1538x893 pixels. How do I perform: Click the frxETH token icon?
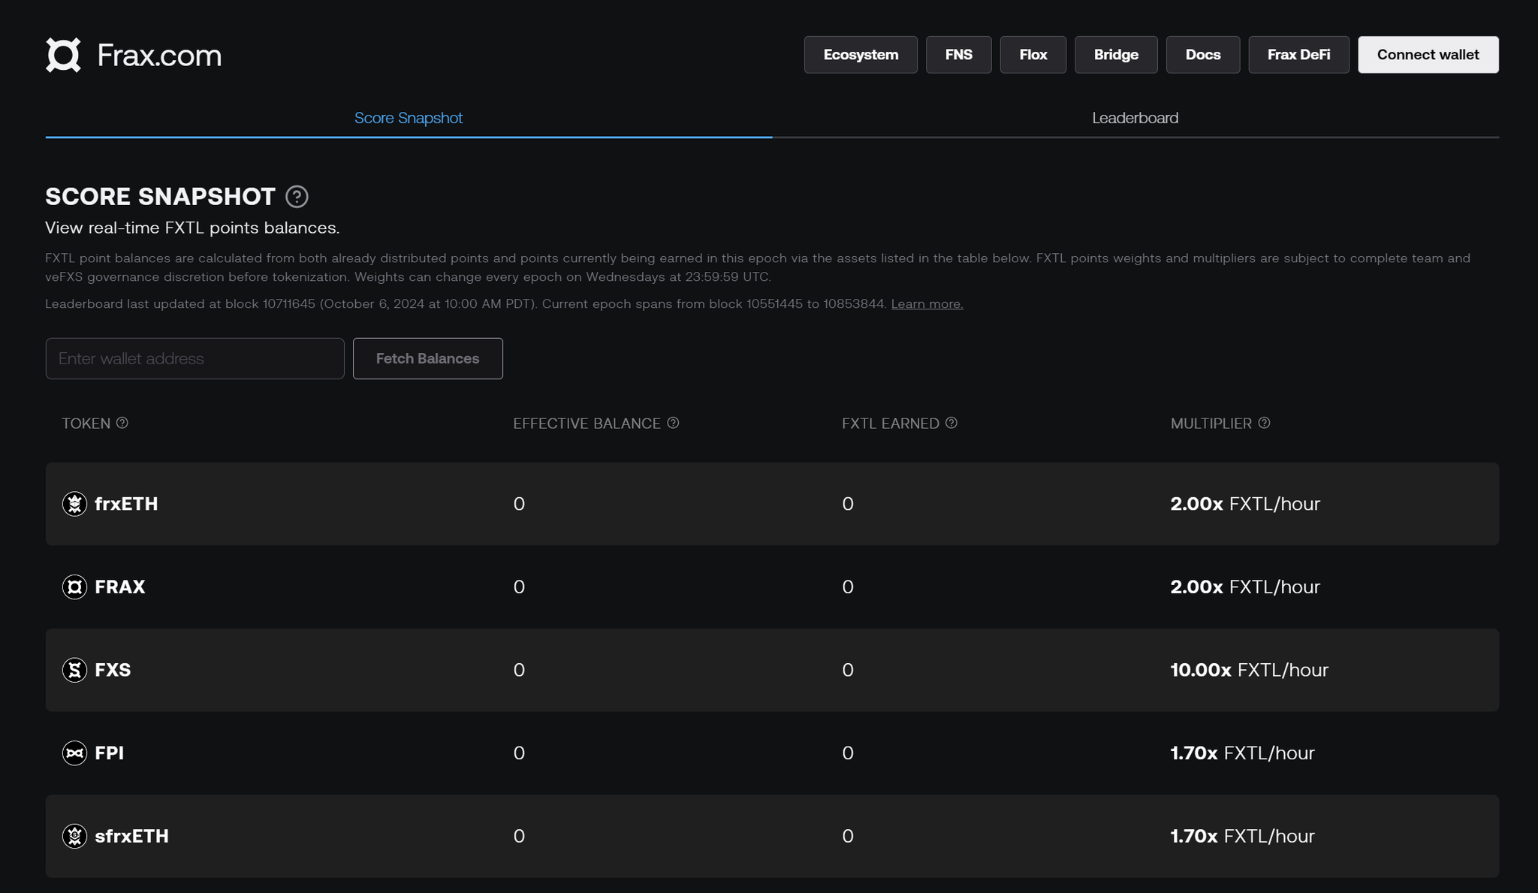(x=74, y=504)
